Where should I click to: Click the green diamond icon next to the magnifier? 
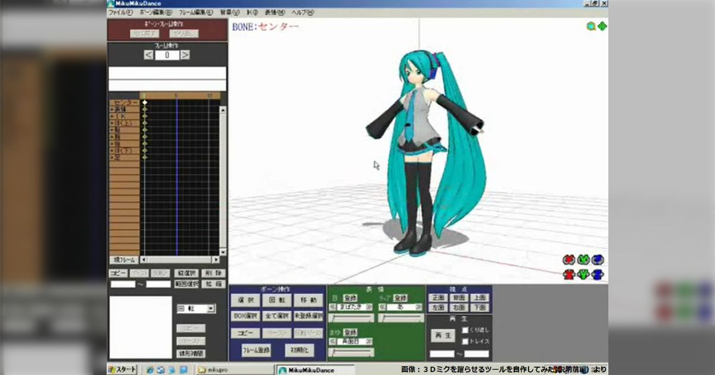(x=602, y=24)
